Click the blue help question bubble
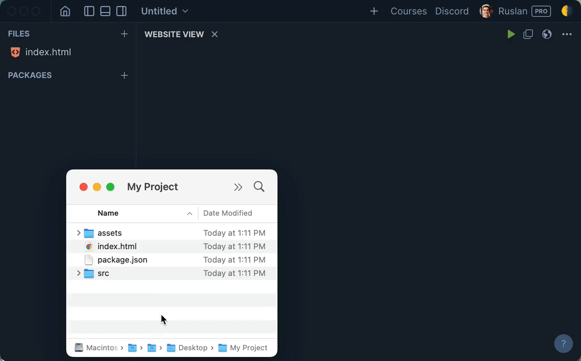The image size is (581, 361). click(x=563, y=344)
